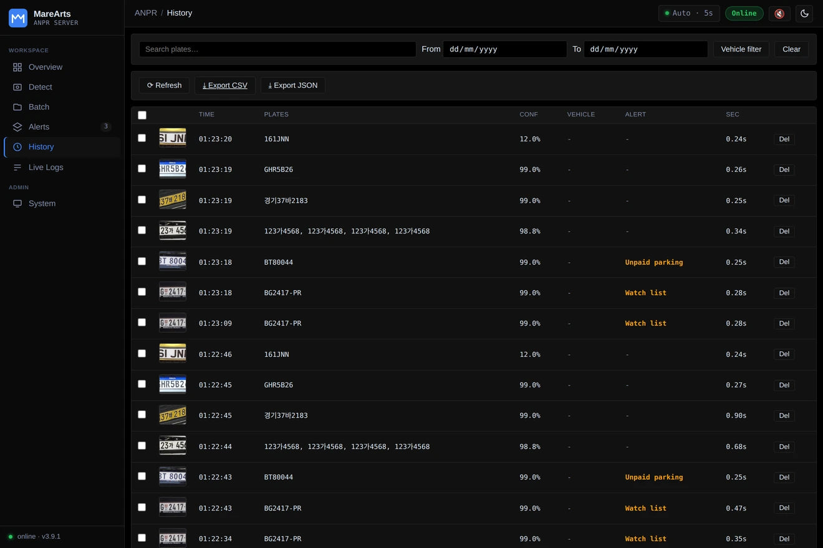Click Watch list alert at 01:22:43
The width and height of the screenshot is (823, 548).
[645, 508]
